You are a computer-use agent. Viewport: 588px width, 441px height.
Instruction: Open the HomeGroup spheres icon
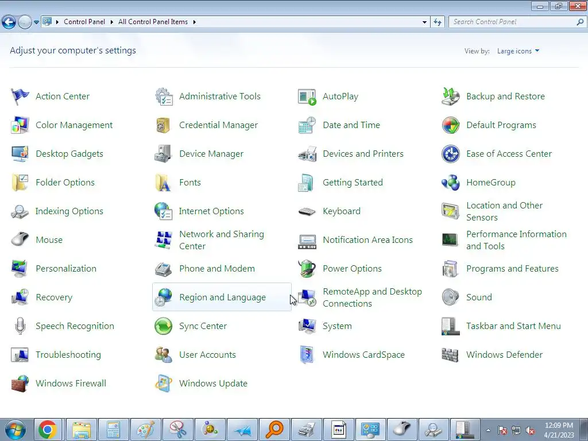450,183
